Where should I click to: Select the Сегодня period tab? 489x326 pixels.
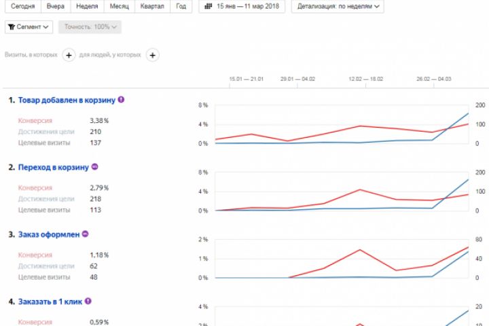coord(23,6)
